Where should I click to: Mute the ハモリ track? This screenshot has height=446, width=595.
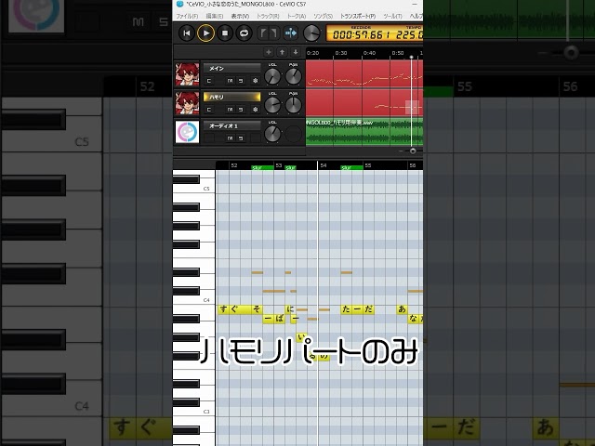(230, 110)
